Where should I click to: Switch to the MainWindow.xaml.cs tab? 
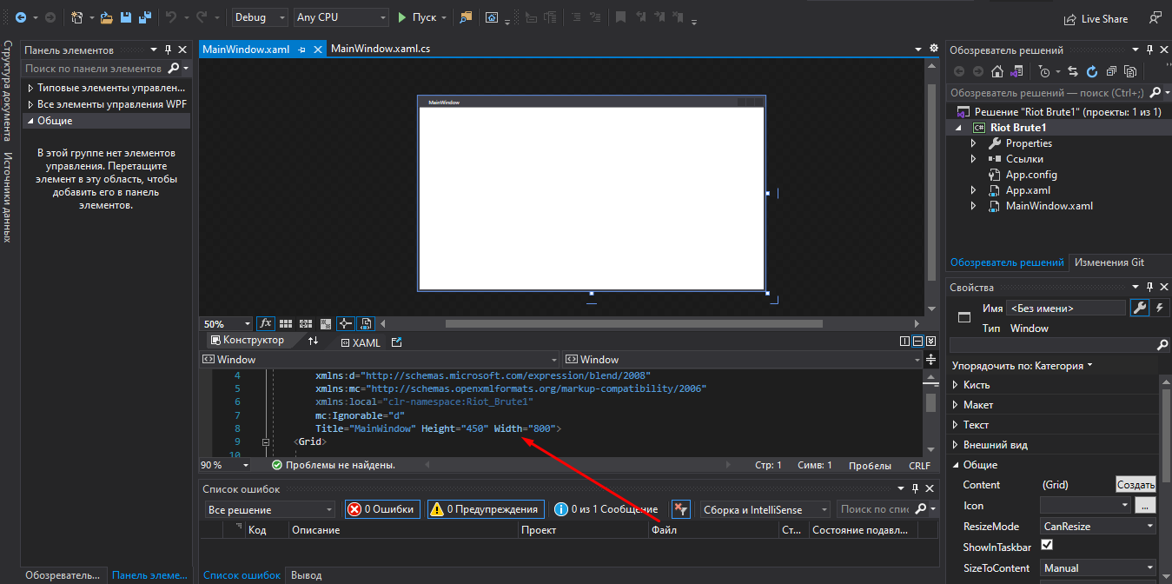pyautogui.click(x=380, y=50)
